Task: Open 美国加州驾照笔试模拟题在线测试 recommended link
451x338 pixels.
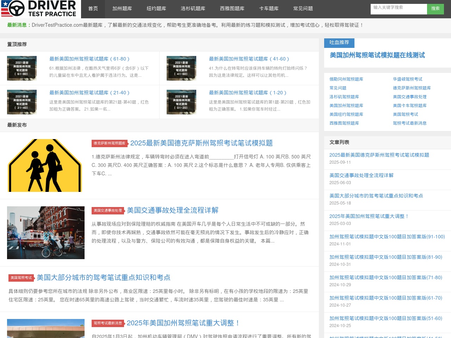Action: pos(377,55)
